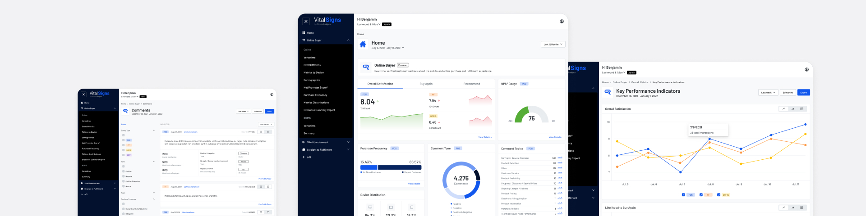Click Export button in KPI window
Image resolution: width=866 pixels, height=216 pixels.
click(804, 92)
